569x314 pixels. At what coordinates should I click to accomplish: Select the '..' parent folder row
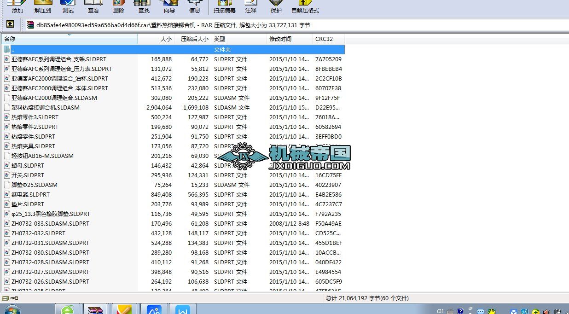click(x=173, y=49)
